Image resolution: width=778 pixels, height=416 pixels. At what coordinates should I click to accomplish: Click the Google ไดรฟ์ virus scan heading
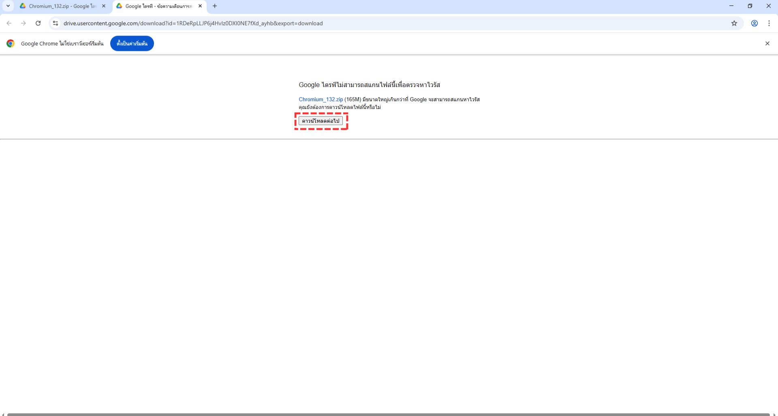[370, 85]
